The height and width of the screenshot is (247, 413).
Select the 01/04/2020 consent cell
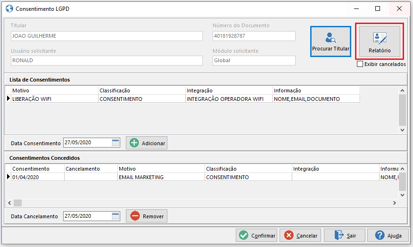tap(38, 177)
